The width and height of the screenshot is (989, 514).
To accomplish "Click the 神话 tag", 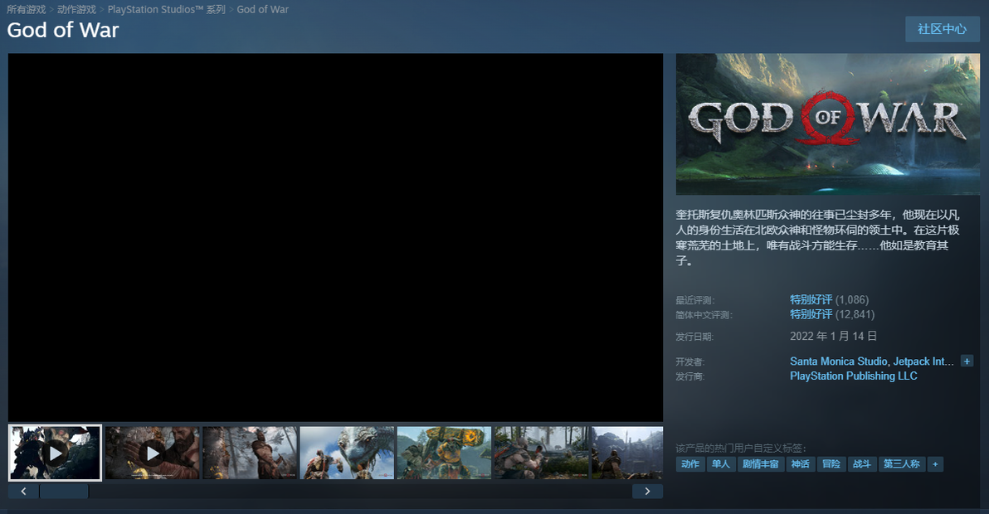I will 801,464.
